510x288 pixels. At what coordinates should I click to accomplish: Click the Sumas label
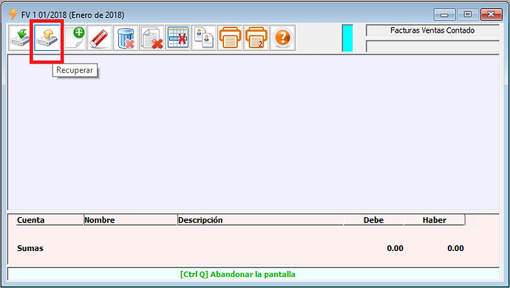[30, 248]
